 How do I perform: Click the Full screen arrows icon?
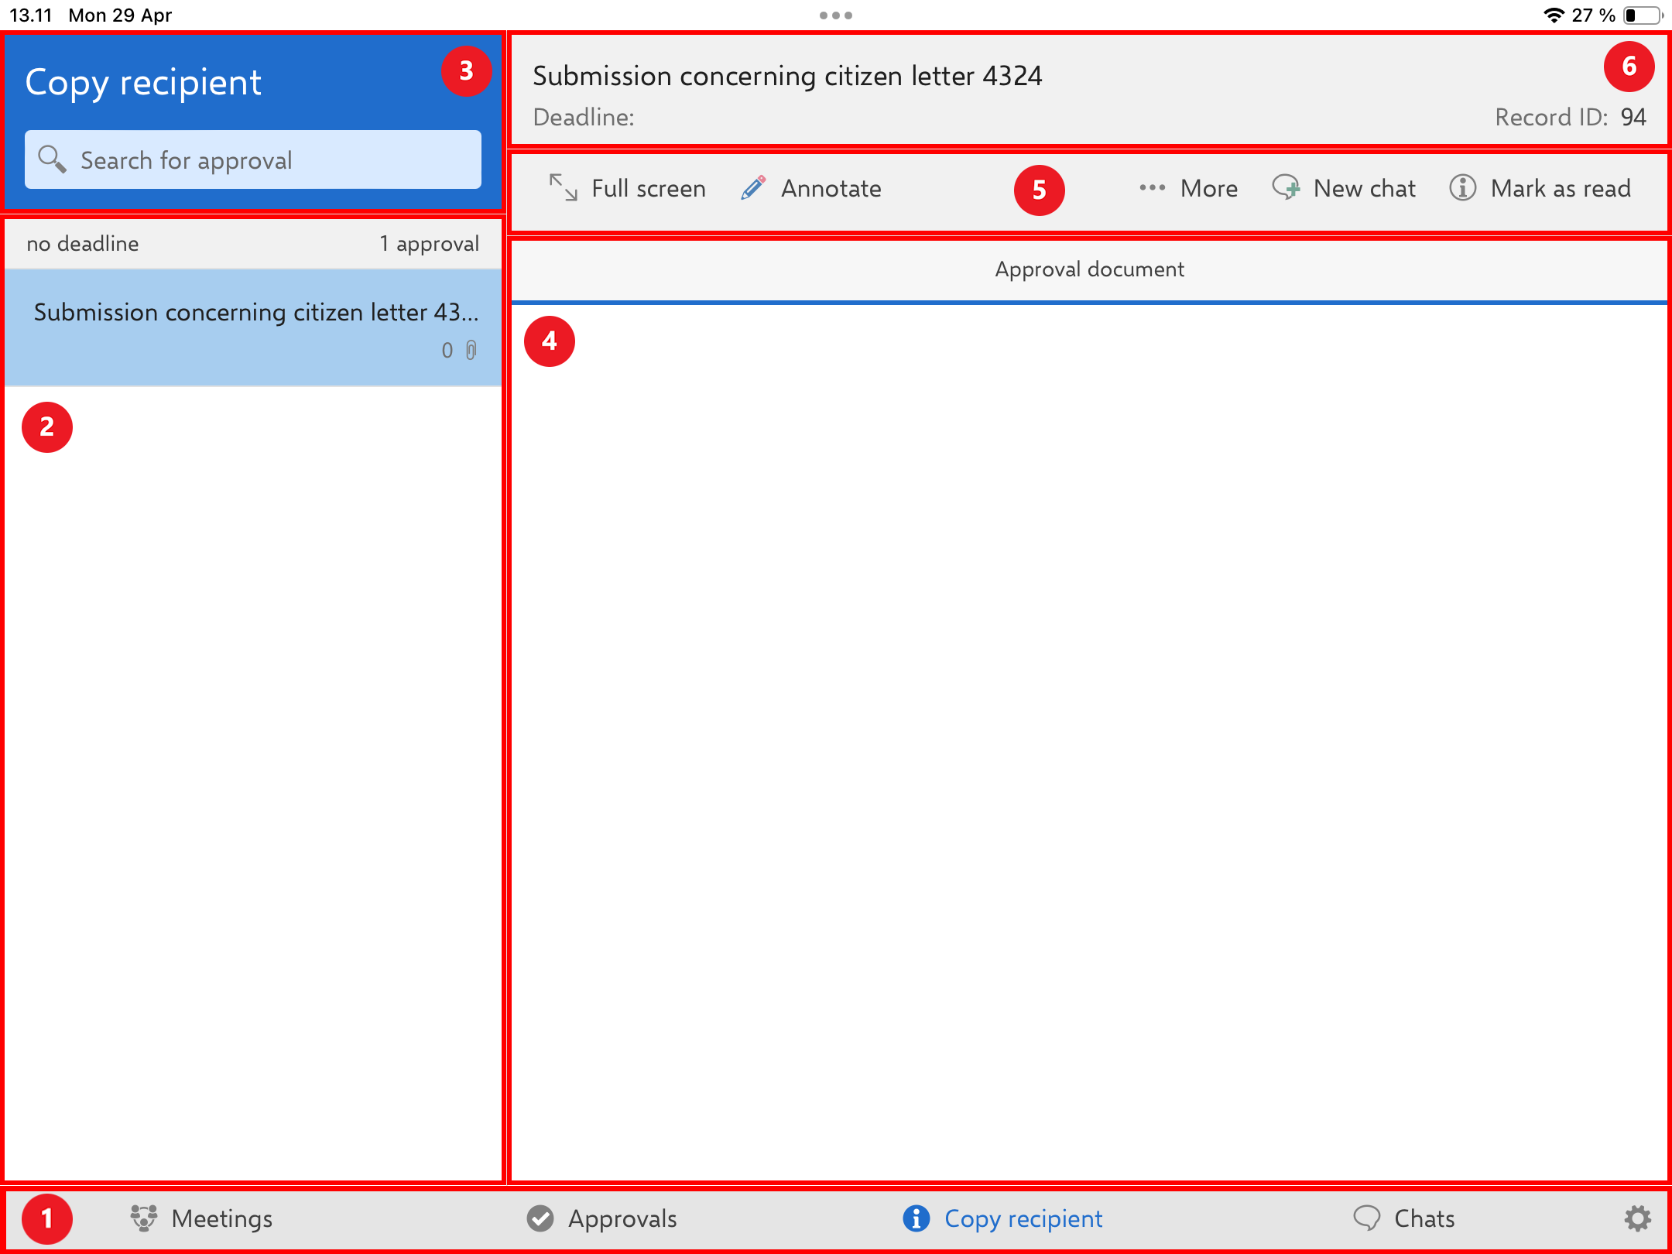563,188
